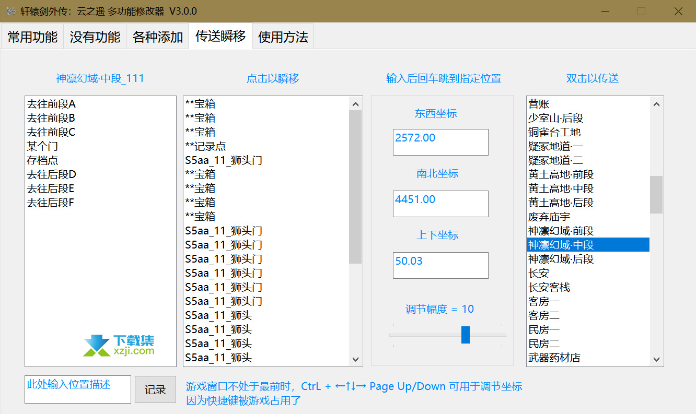Click the scrollbar thumb of map list
Image resolution: width=696 pixels, height=414 pixels.
657,195
